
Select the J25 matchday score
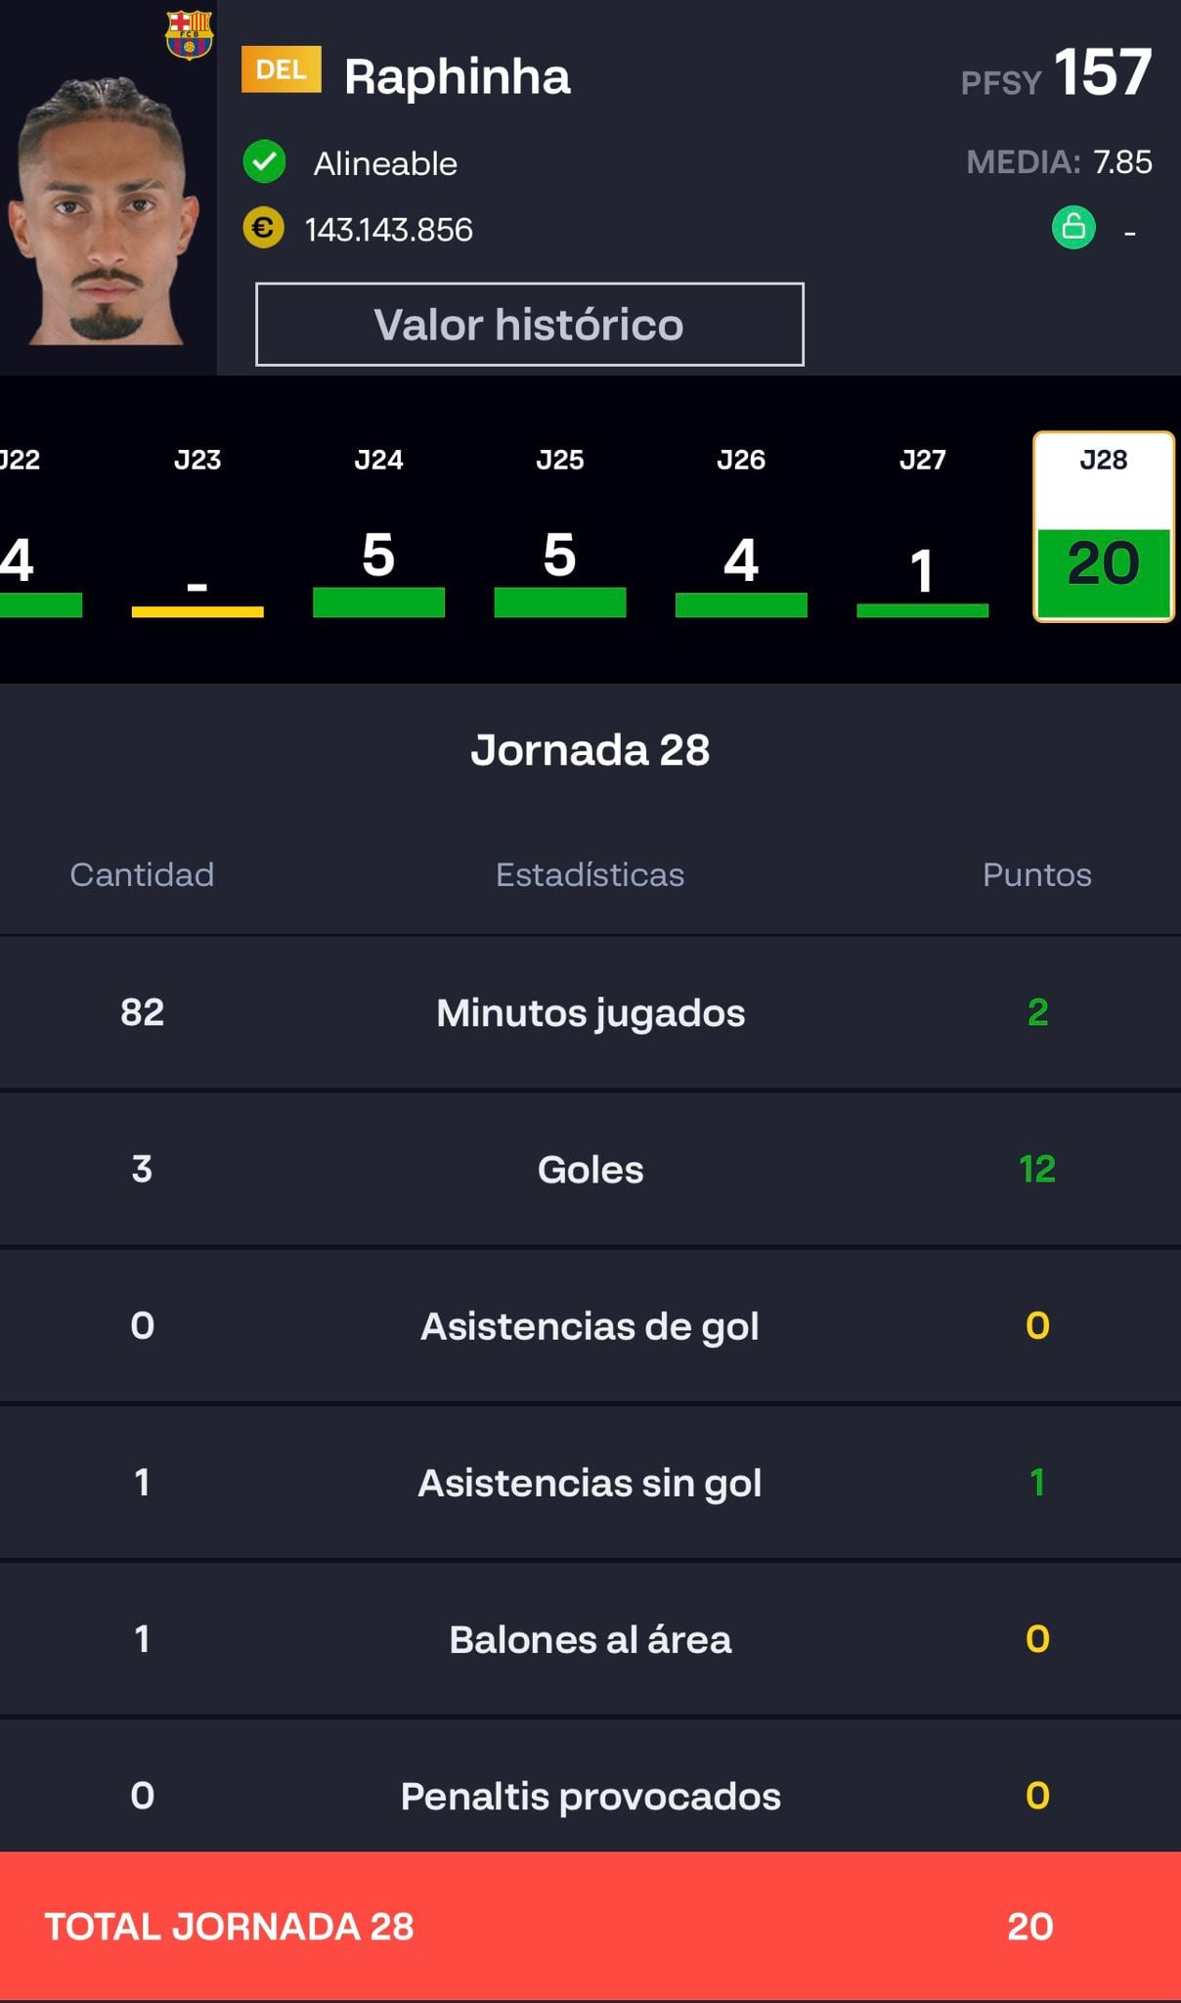point(559,528)
